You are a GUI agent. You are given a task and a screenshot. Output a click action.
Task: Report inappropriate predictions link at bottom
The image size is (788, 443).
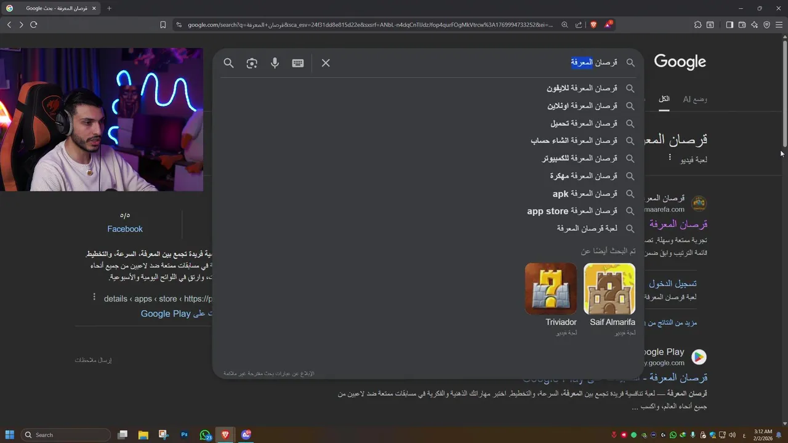[x=268, y=373]
